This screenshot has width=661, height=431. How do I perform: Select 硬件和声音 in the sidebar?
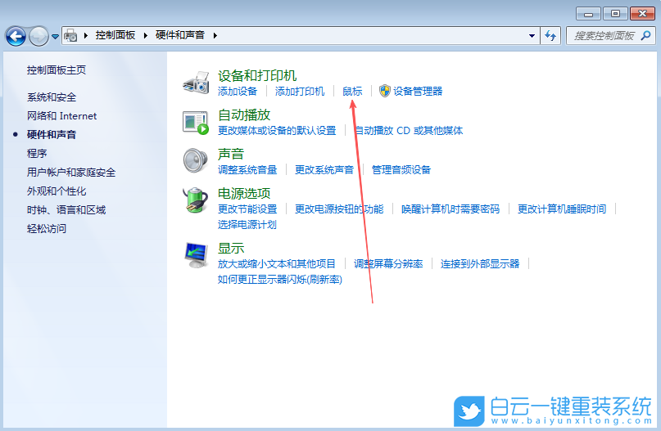coord(52,135)
